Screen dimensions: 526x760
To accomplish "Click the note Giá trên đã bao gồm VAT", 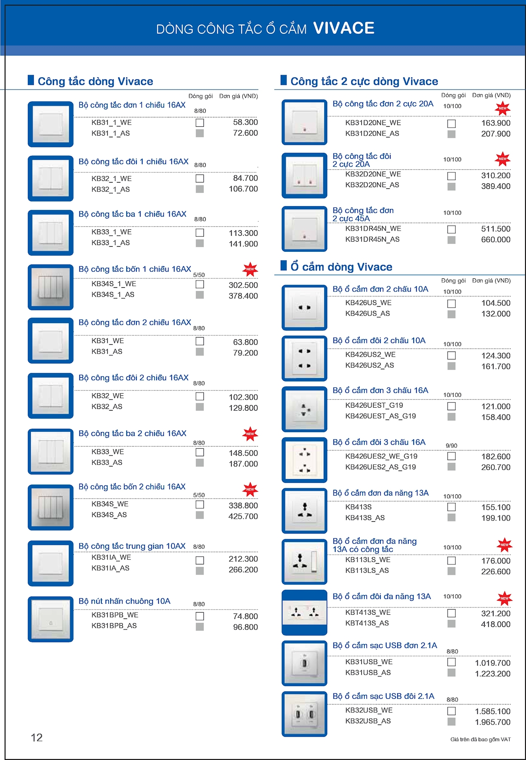I will pyautogui.click(x=480, y=739).
